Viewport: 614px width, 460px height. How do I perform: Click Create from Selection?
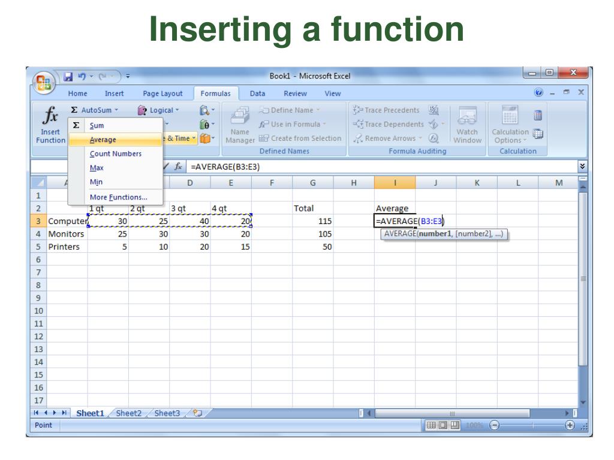[300, 138]
